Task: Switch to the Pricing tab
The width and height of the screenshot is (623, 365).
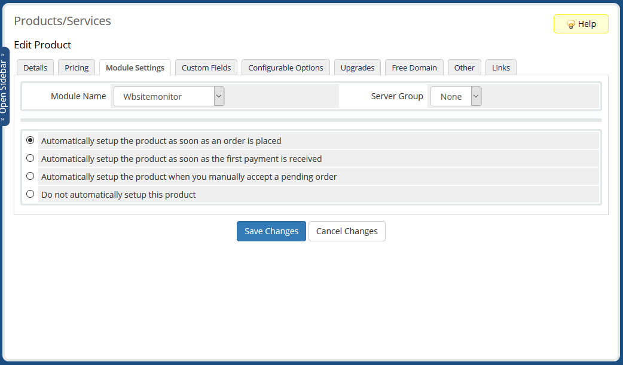Action: click(77, 68)
